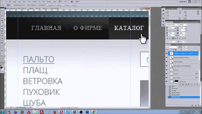Open the Layer menu
202x114 pixels.
click(20, 2)
